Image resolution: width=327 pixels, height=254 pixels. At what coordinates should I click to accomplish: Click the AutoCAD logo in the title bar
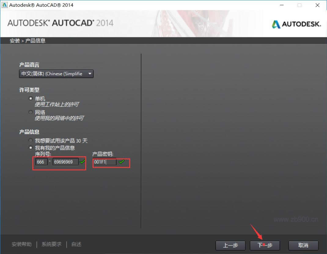tap(5, 5)
